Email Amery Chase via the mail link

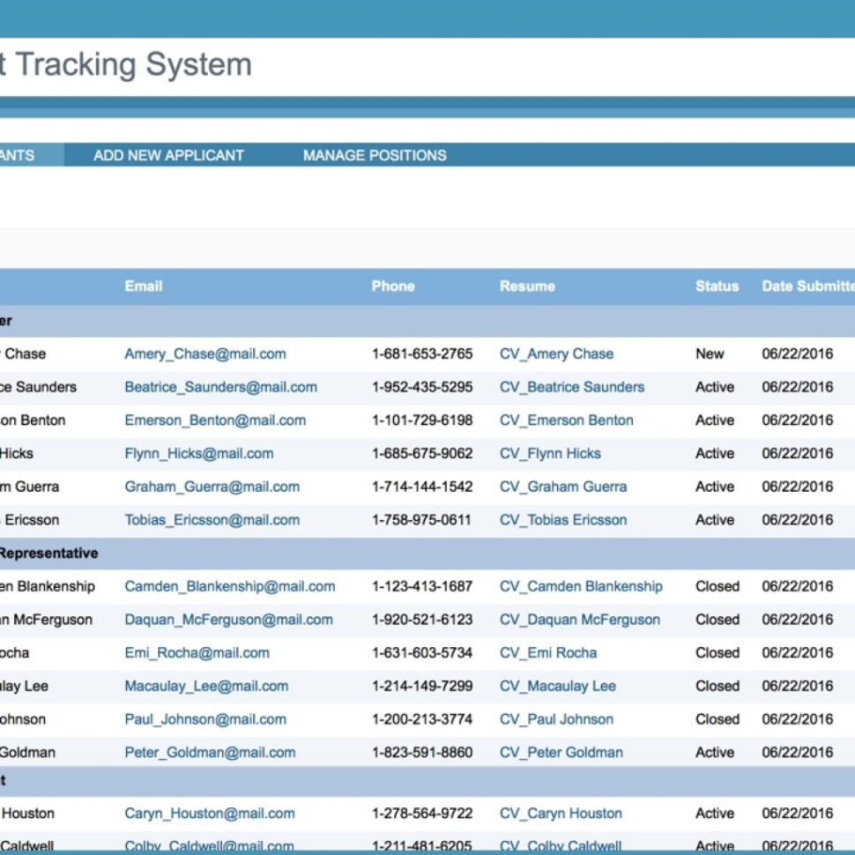204,353
